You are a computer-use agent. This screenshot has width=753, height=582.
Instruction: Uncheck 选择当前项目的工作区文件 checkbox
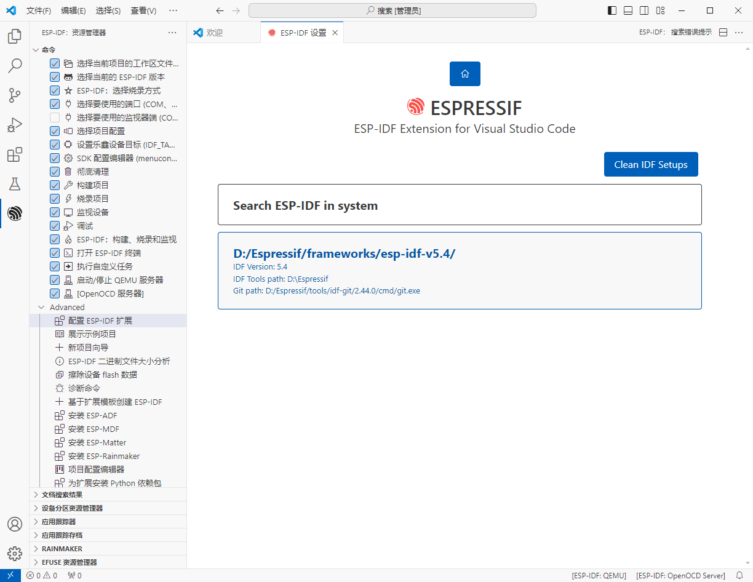pyautogui.click(x=55, y=63)
